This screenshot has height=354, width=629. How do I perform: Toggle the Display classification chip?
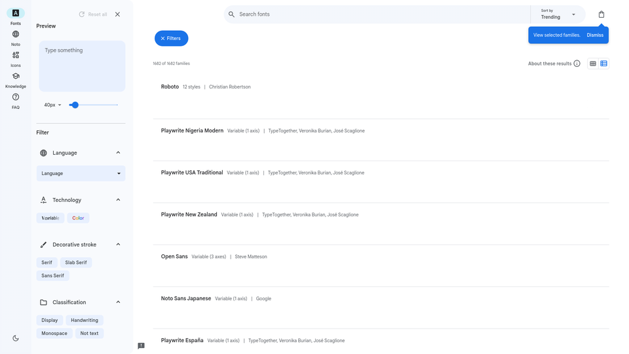point(50,321)
